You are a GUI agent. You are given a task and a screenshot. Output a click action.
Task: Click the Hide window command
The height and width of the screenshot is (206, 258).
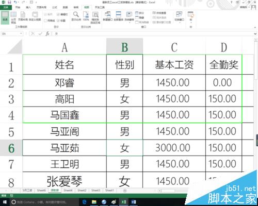tap(140, 18)
